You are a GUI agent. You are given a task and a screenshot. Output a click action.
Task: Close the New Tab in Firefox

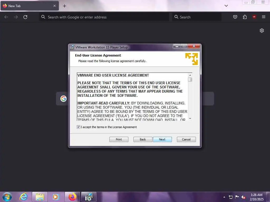54,6
